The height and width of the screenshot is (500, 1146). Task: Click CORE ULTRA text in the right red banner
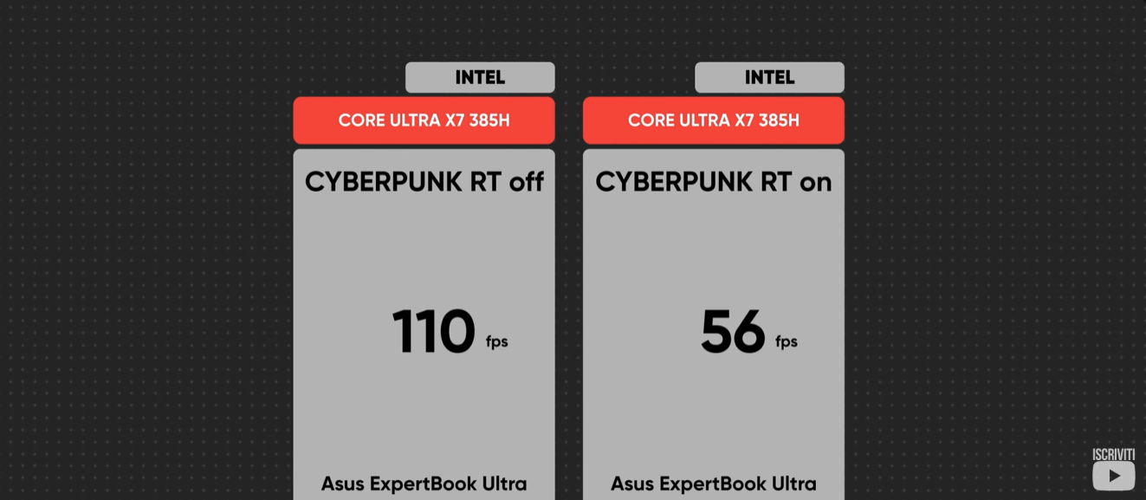pos(677,120)
